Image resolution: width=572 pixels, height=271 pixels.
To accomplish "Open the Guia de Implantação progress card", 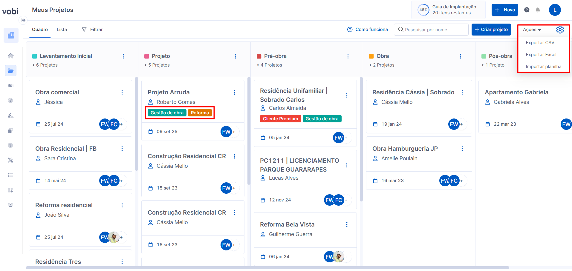I will pyautogui.click(x=448, y=10).
